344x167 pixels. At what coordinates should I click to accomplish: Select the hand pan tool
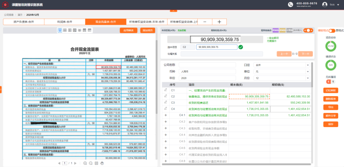[102, 163]
